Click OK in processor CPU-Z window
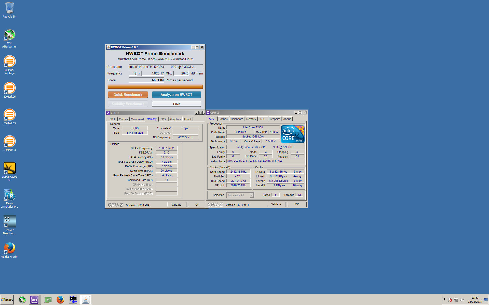The width and height of the screenshot is (489, 305). point(297,204)
